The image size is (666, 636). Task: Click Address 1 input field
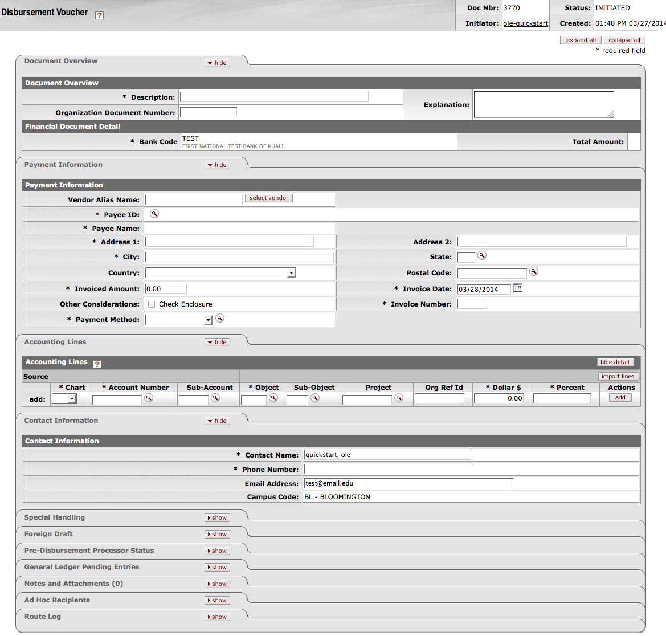[x=230, y=242]
